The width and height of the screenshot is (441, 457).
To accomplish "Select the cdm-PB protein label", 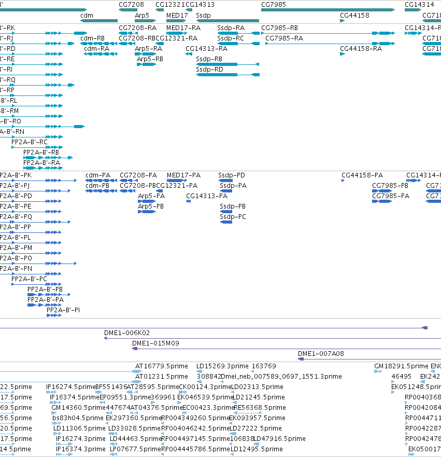I will [97, 186].
